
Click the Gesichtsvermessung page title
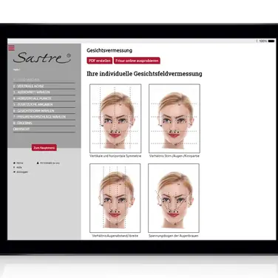[x=109, y=50]
